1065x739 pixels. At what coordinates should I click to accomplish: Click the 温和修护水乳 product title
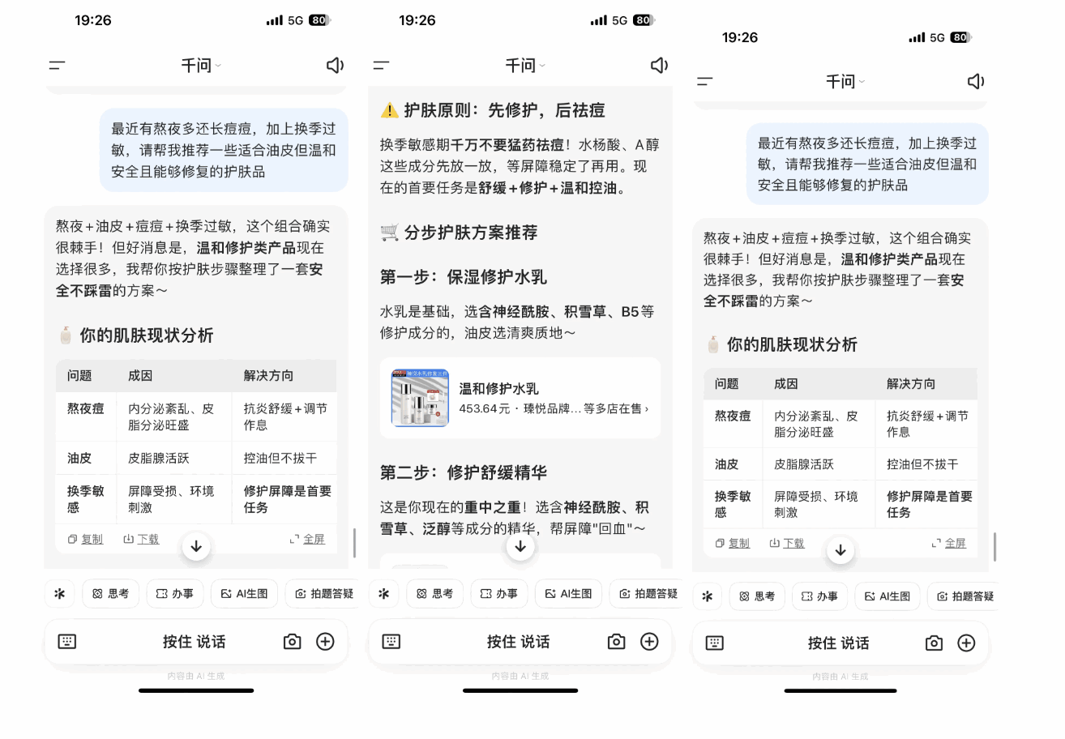(499, 389)
